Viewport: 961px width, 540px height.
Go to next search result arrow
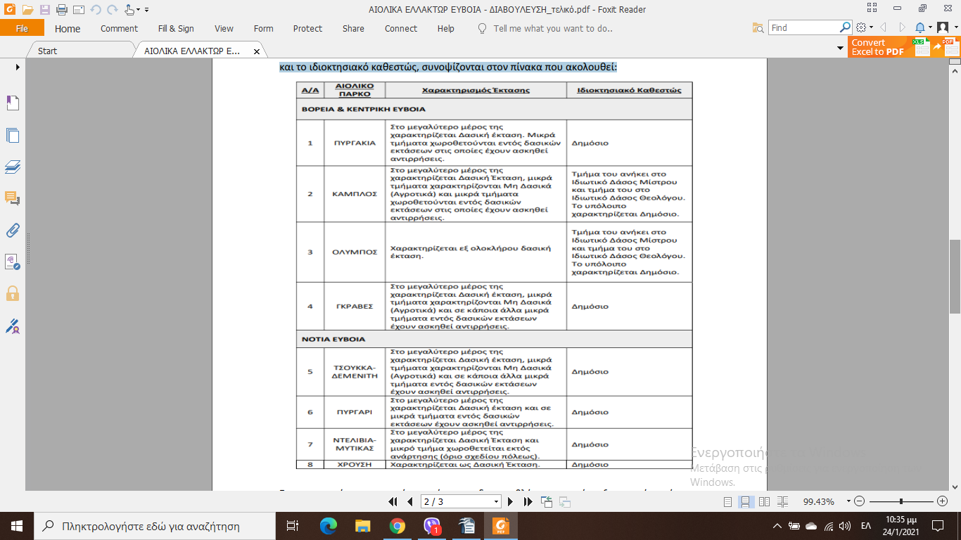pos(902,27)
